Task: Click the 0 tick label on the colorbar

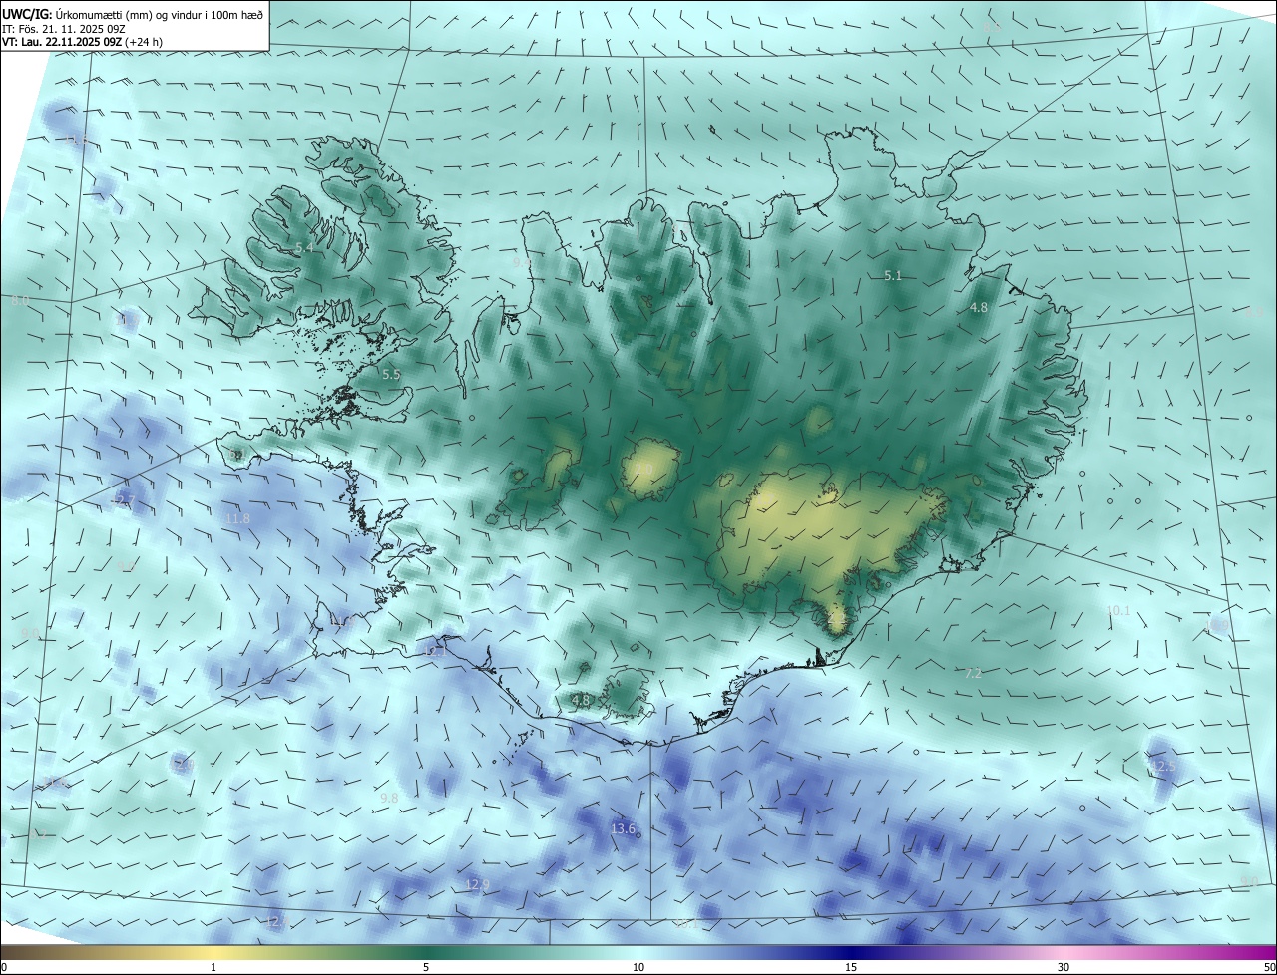Action: 4,967
